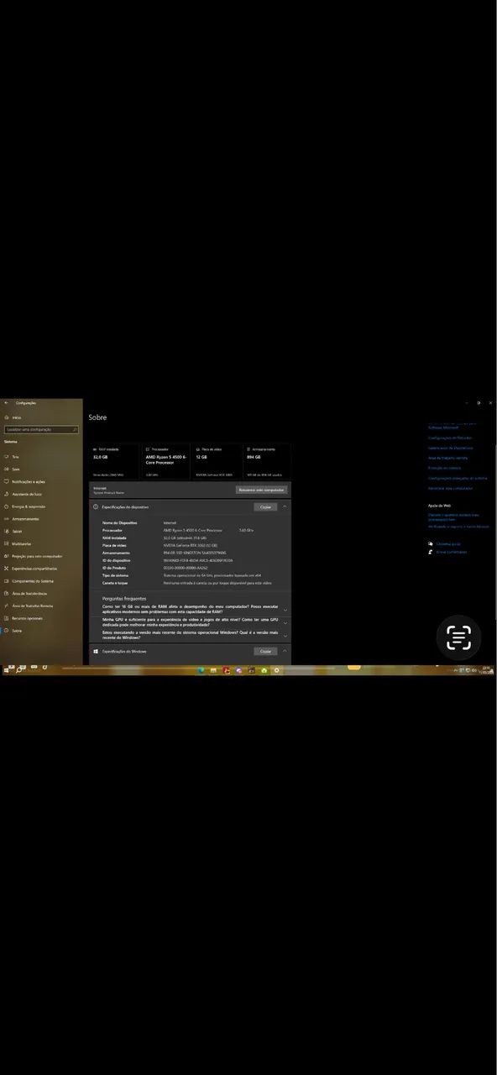Click Renomear este computador button
This screenshot has width=497, height=1075.
[262, 490]
